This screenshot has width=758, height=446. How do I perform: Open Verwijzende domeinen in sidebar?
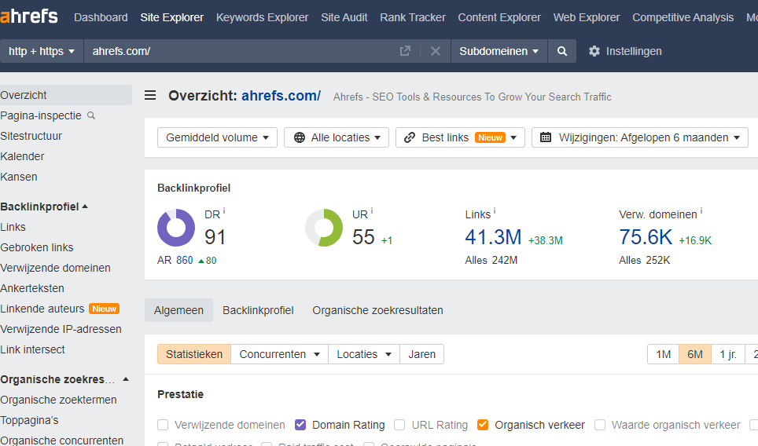(56, 268)
